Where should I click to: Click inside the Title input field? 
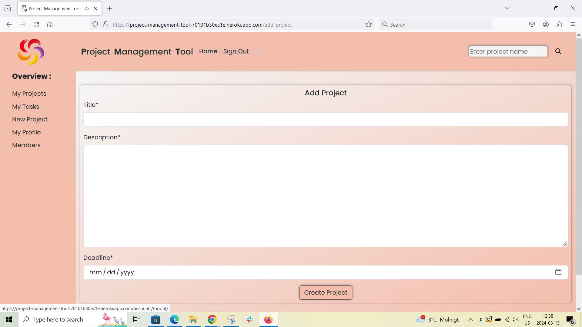325,119
